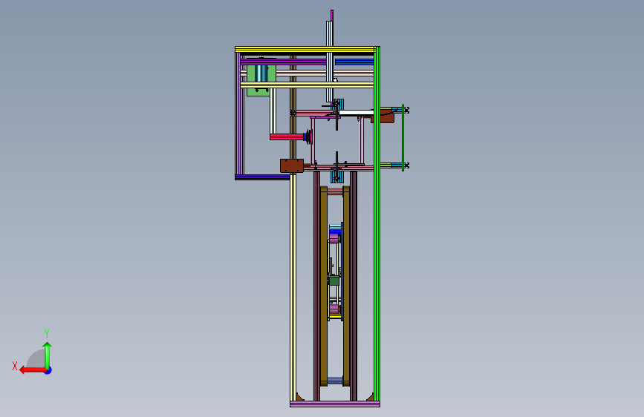644x417 pixels.
Task: Select the brown block right of the green post
Action: coord(387,116)
